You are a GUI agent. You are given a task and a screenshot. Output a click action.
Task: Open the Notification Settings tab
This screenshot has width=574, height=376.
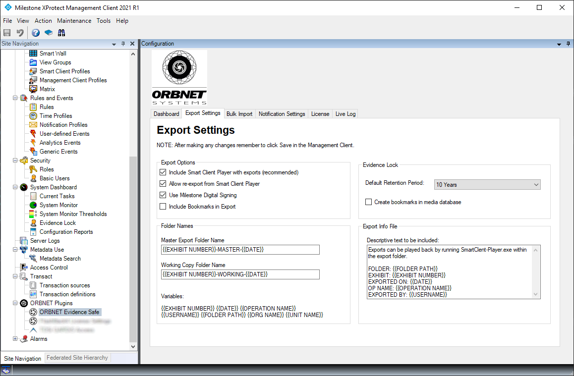point(282,114)
